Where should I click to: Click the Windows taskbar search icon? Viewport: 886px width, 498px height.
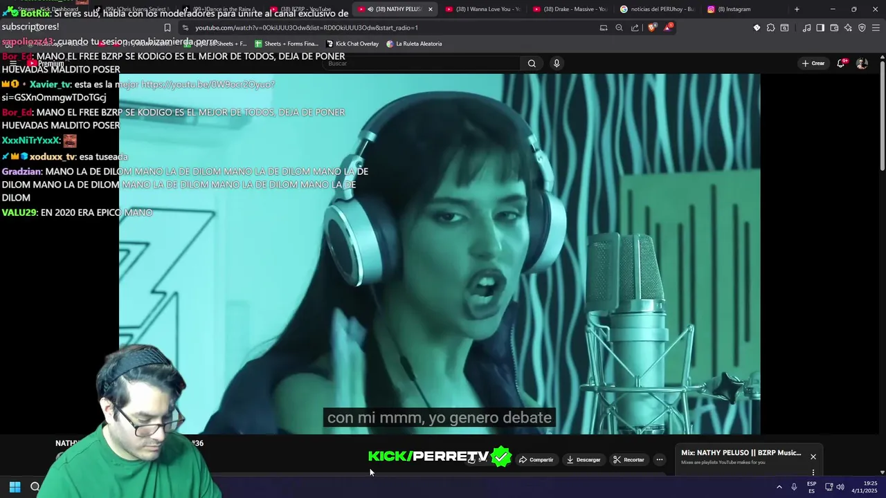35,487
